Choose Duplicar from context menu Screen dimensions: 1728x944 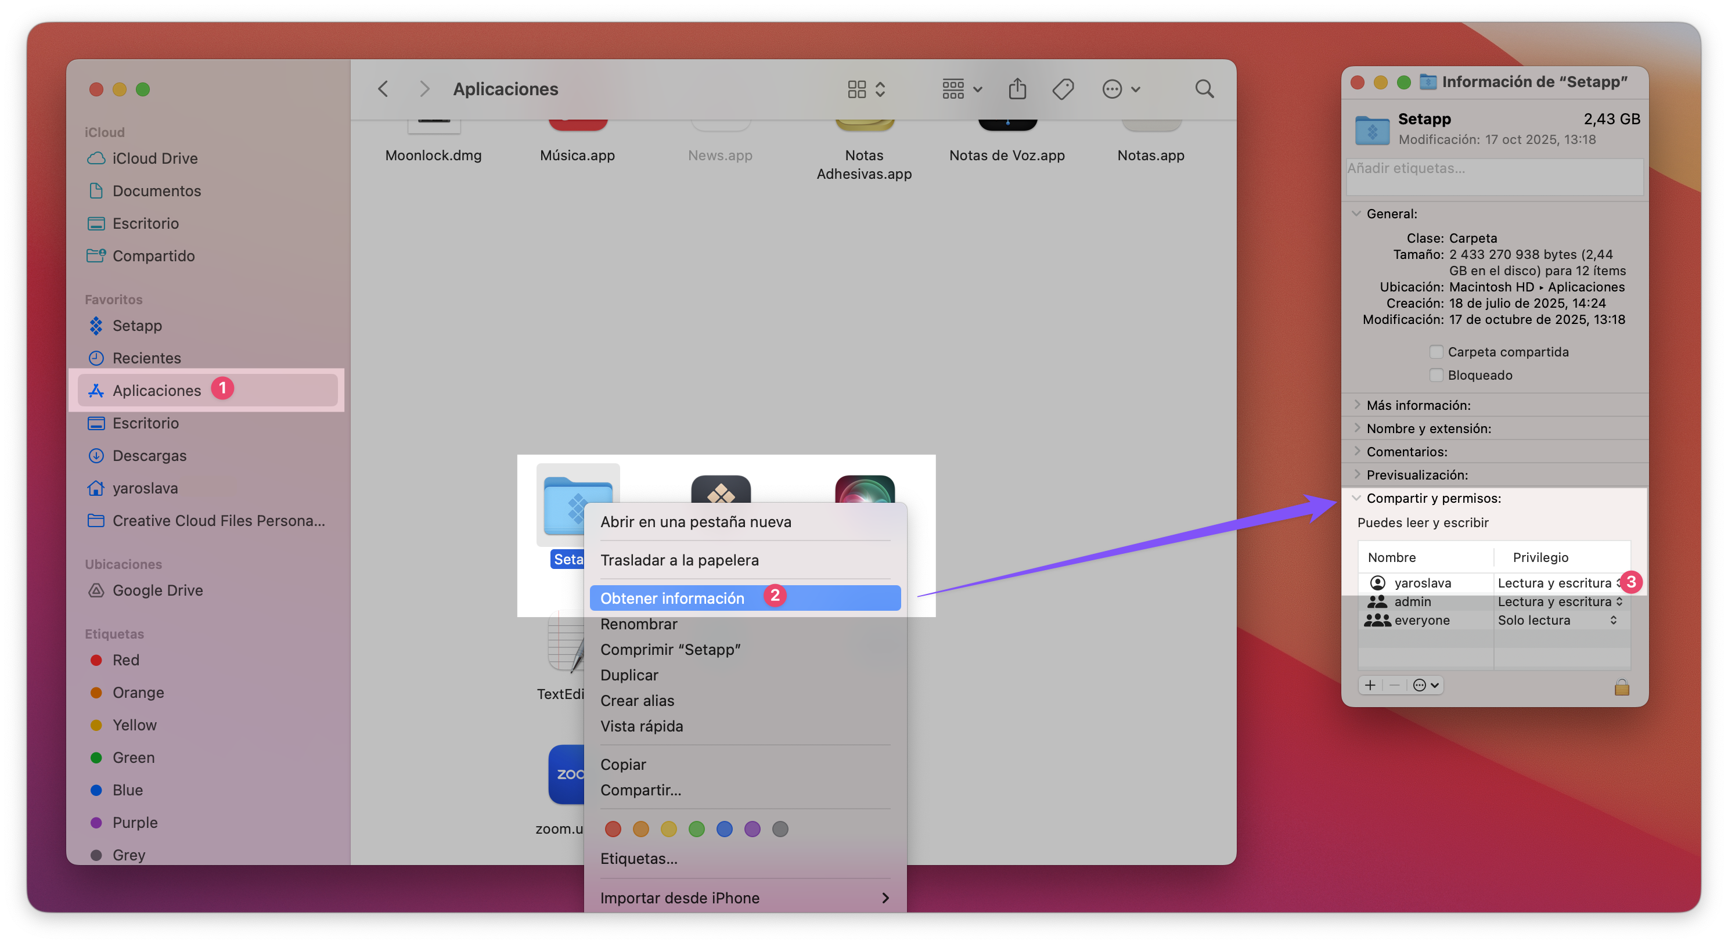(744, 675)
